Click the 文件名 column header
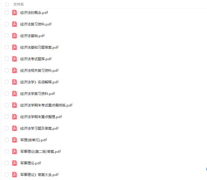This screenshot has width=207, height=180. 19,4
